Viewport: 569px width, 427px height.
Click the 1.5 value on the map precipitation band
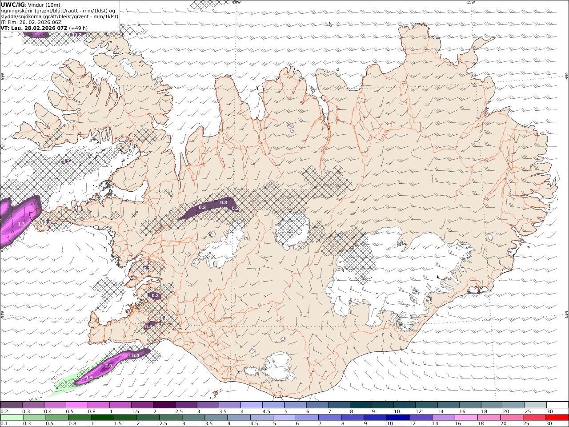(x=89, y=378)
